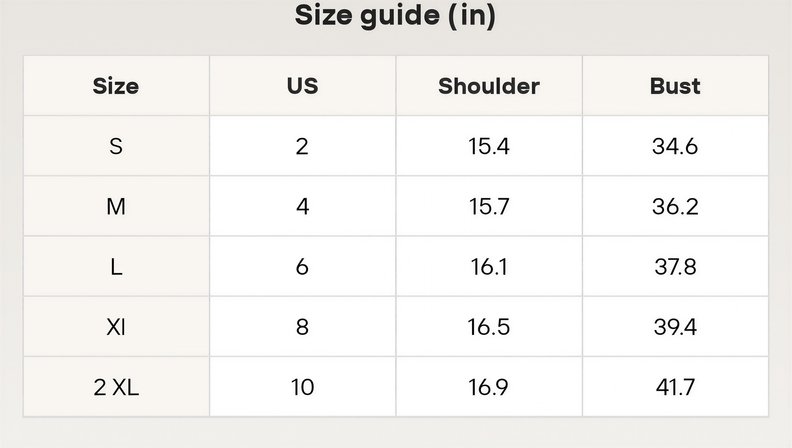Click the Shoulder column header
This screenshot has width=792, height=448.
pos(489,86)
